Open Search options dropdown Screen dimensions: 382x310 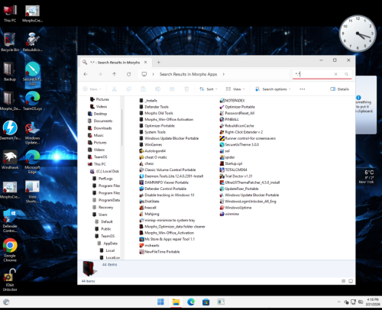(273, 89)
